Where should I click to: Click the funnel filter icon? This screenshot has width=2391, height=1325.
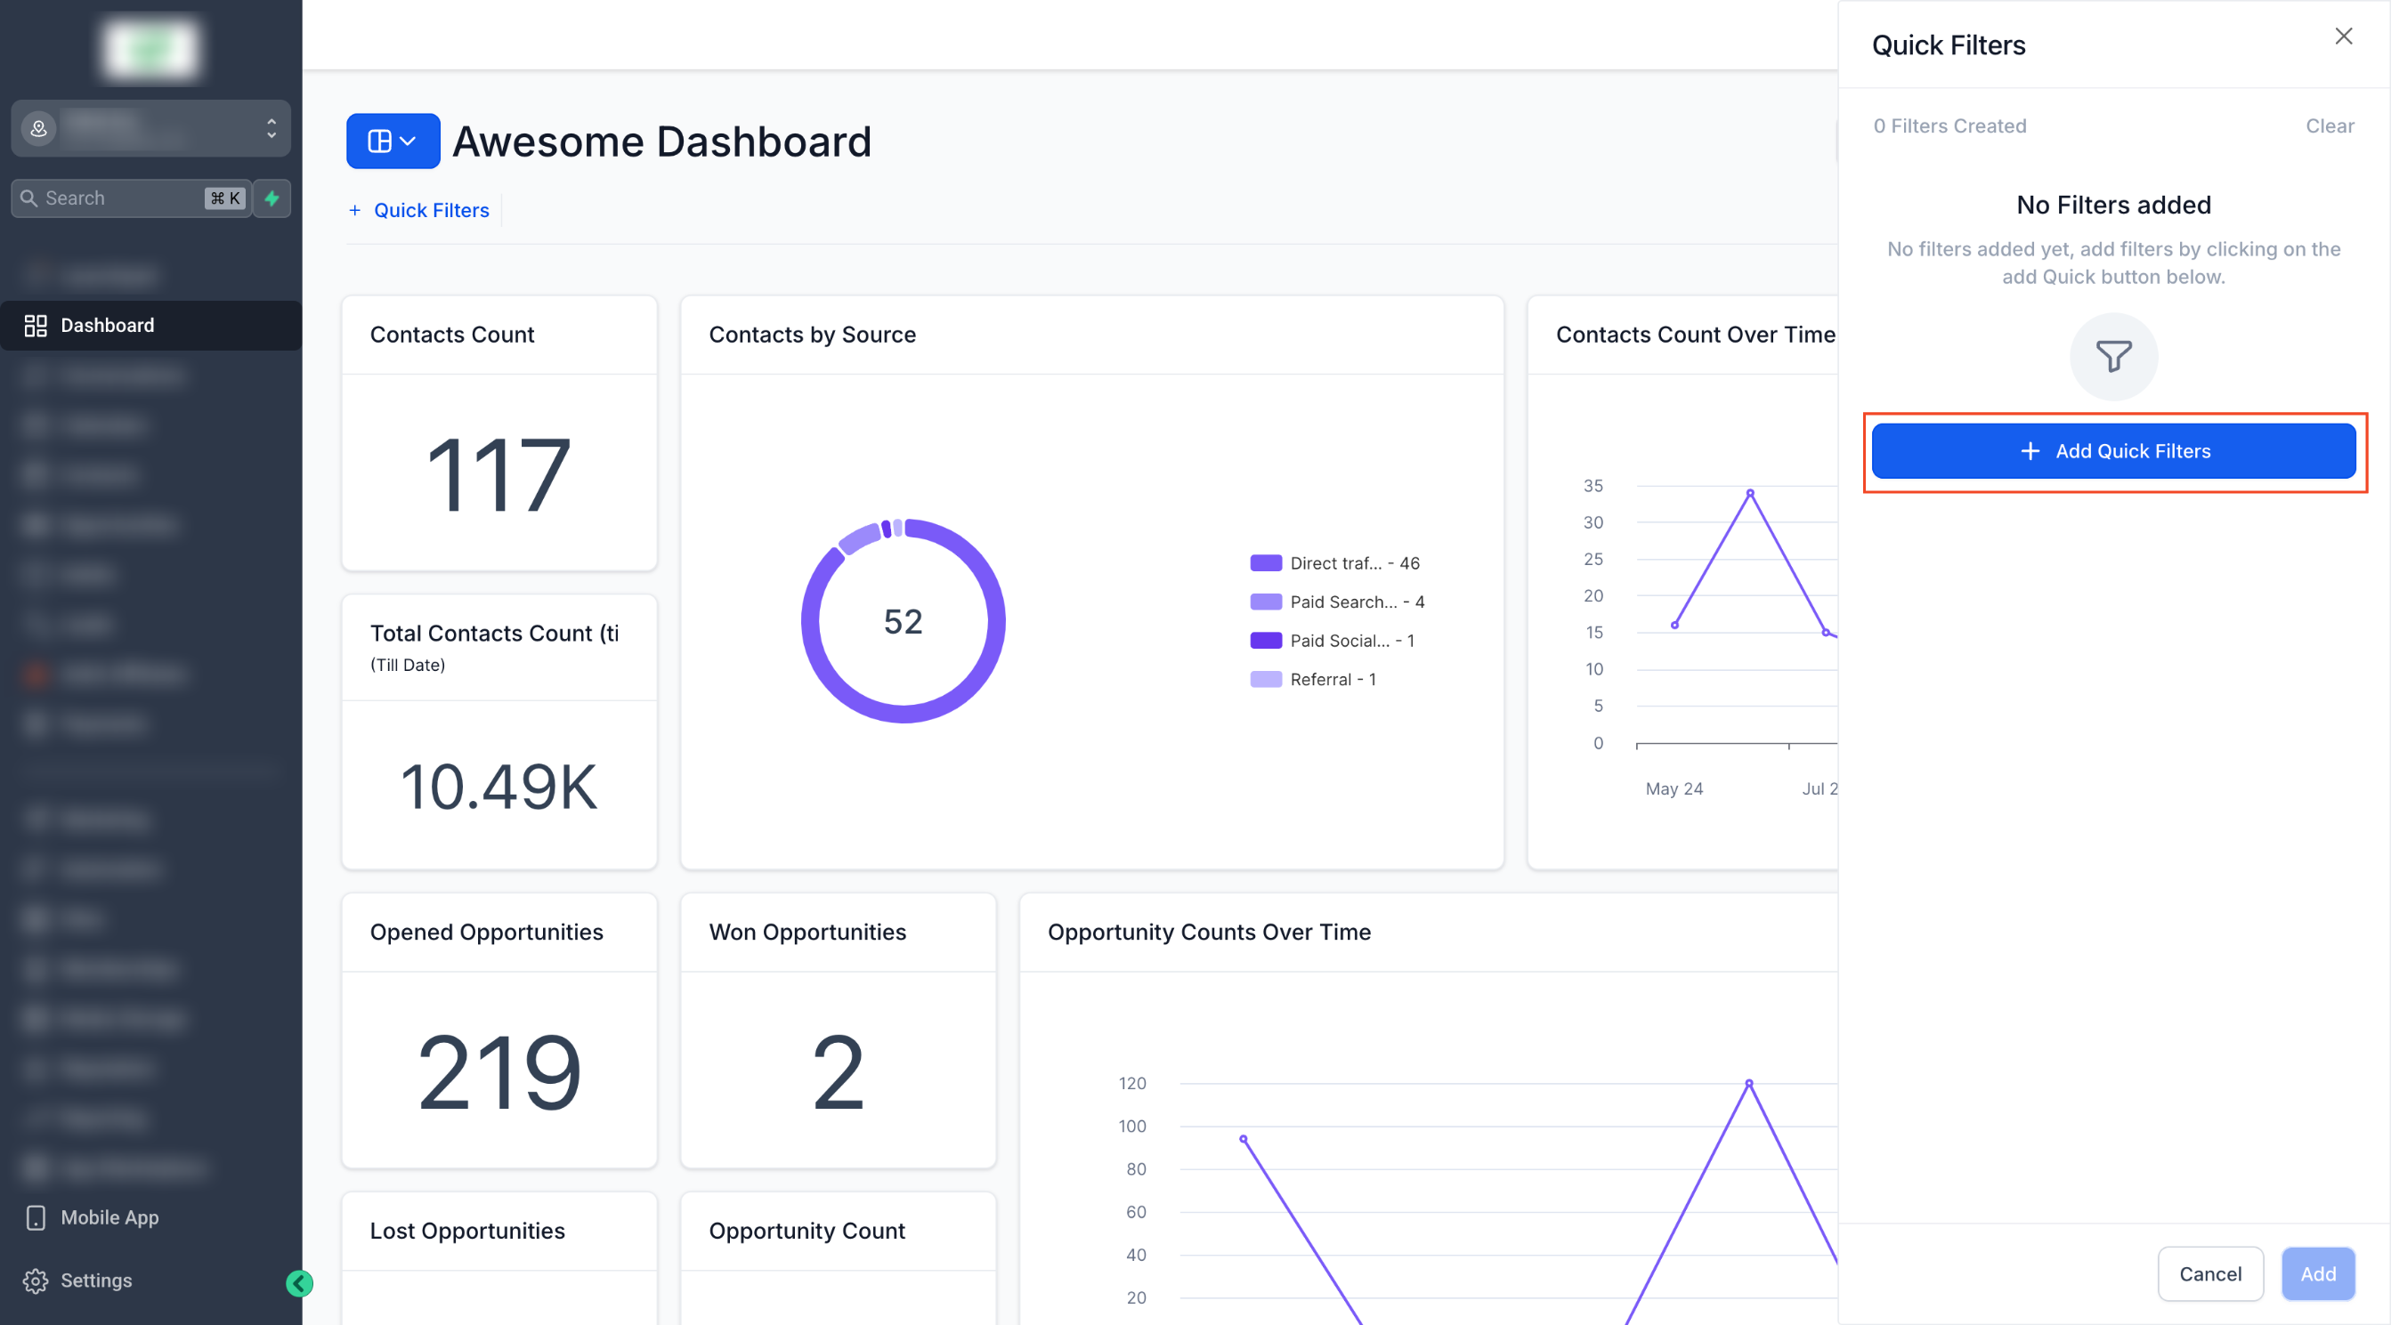tap(2112, 356)
